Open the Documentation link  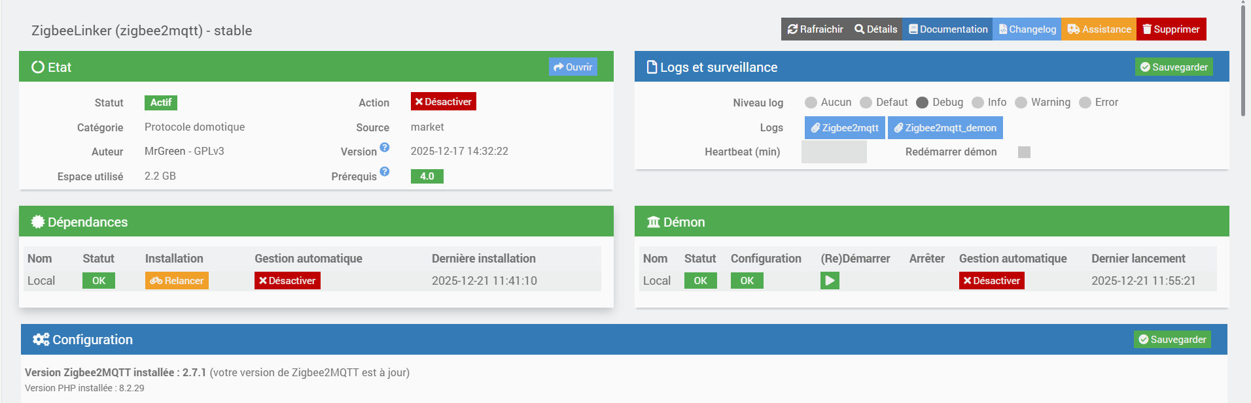point(947,29)
